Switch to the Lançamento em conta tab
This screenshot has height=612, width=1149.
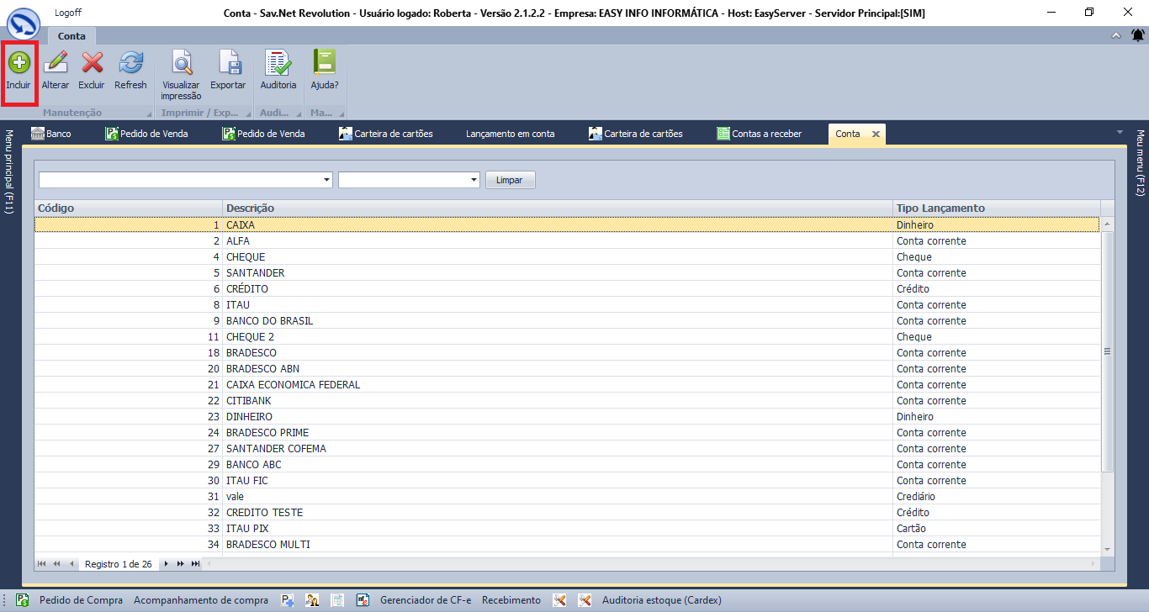(x=510, y=134)
